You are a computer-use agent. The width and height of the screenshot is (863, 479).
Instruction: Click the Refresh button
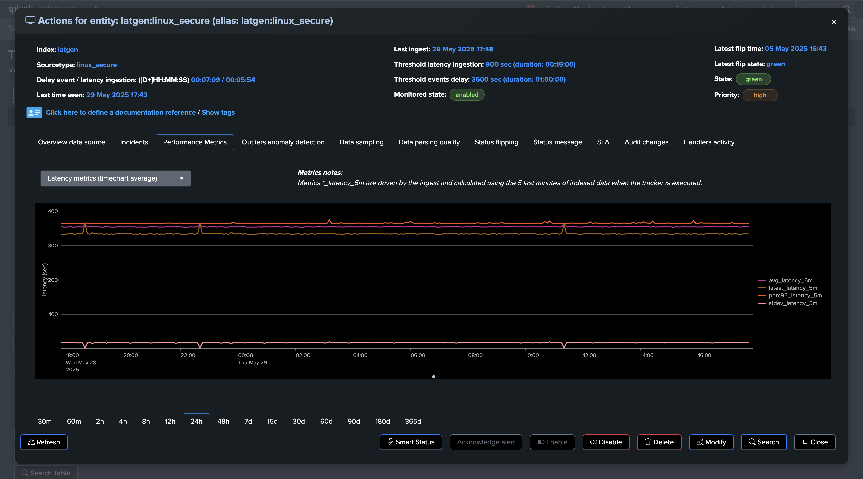click(44, 442)
